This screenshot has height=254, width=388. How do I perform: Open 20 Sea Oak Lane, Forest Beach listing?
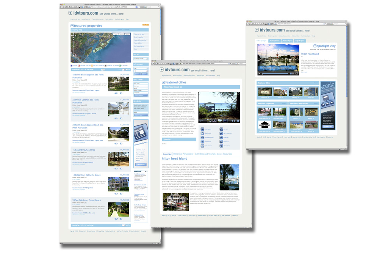point(87,200)
